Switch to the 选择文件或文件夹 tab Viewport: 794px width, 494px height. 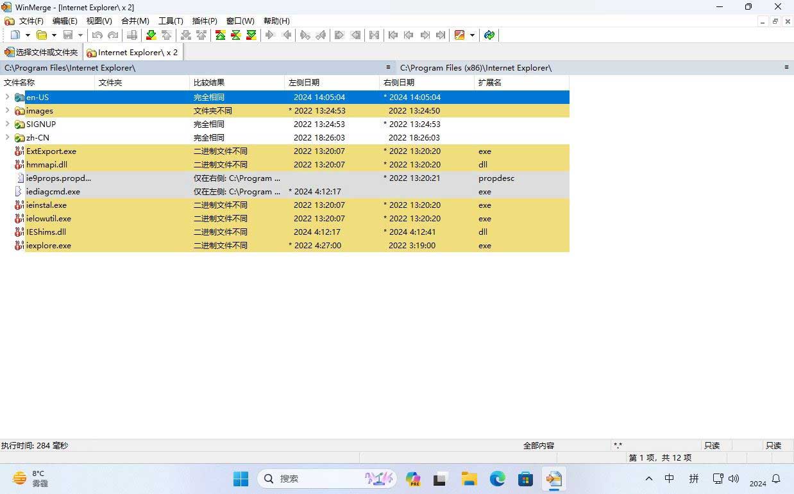(42, 53)
